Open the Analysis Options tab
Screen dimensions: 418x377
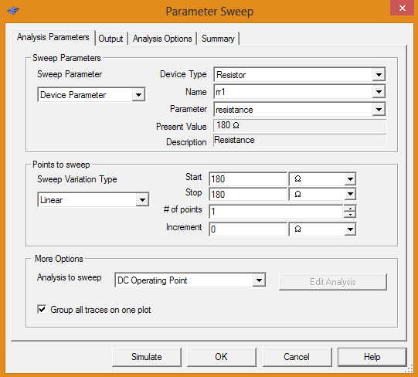point(162,39)
